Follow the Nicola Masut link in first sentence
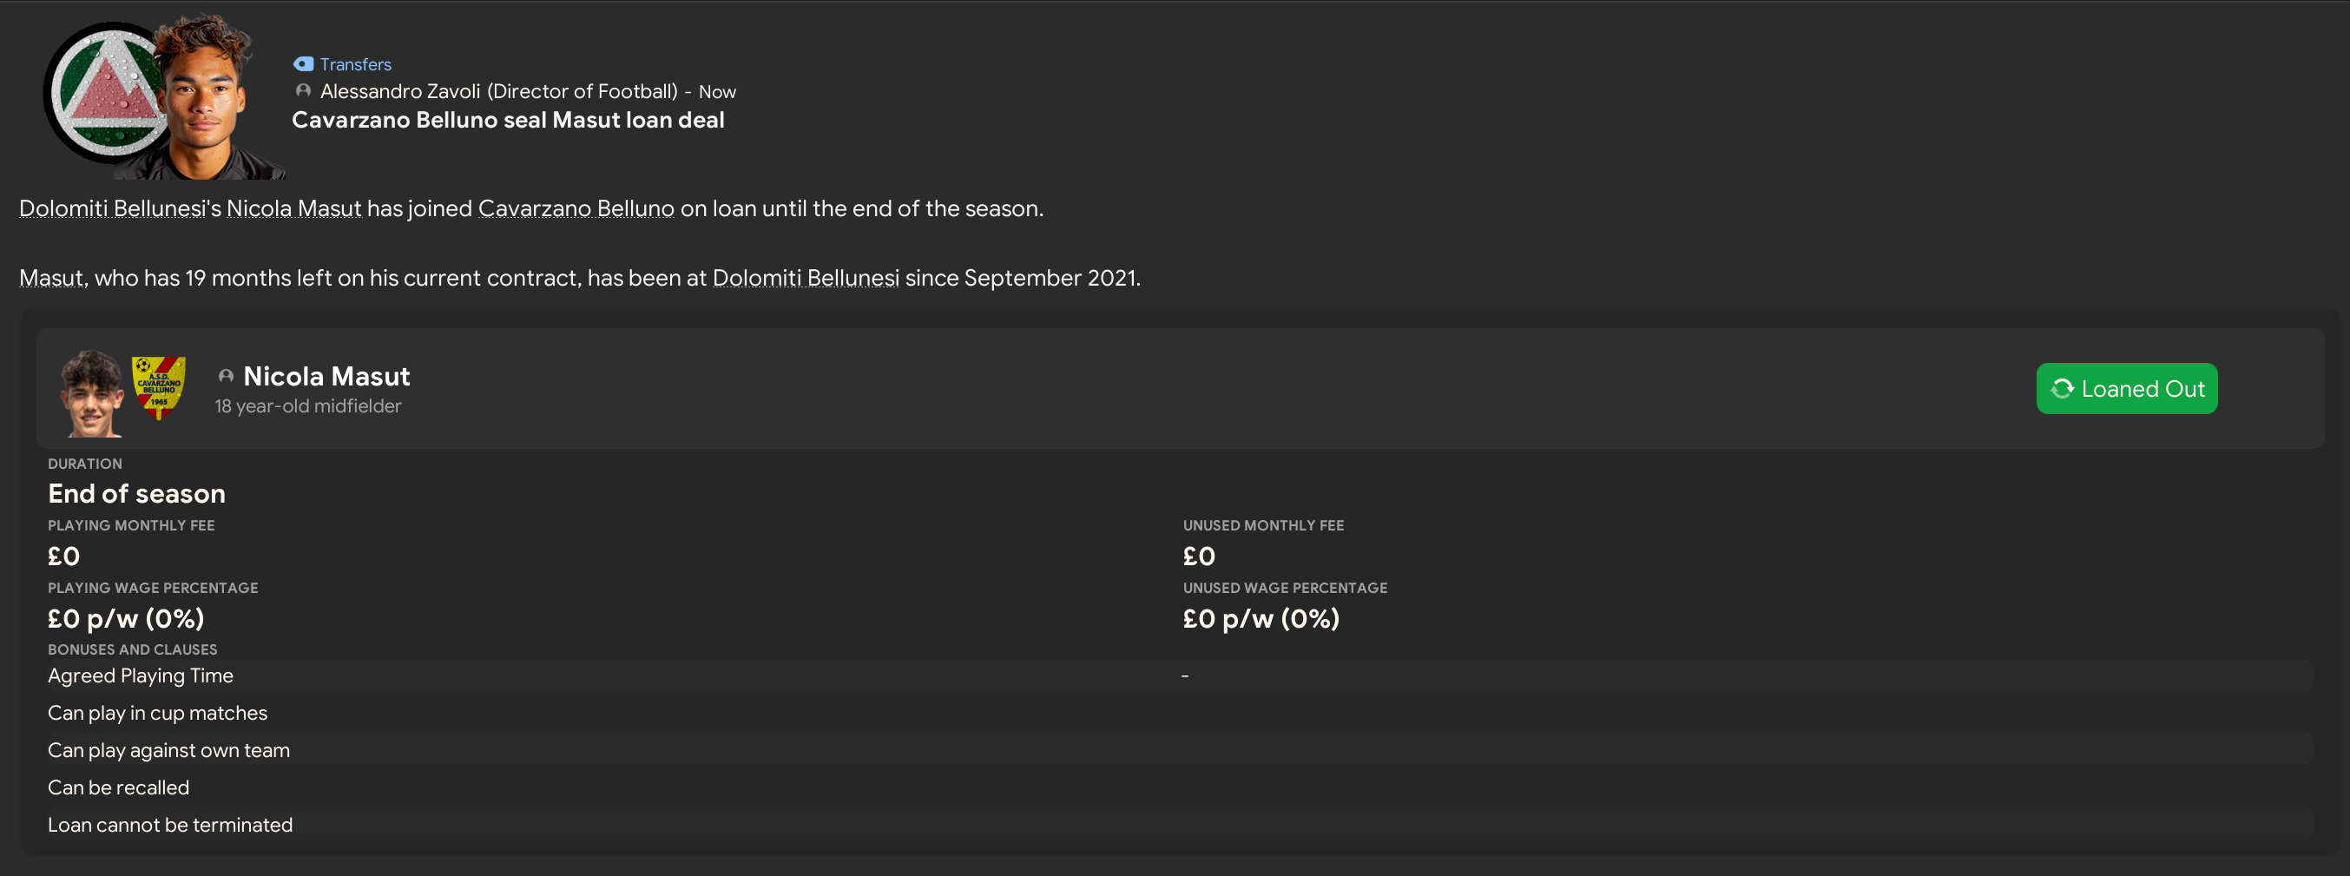The height and width of the screenshot is (876, 2350). [293, 208]
